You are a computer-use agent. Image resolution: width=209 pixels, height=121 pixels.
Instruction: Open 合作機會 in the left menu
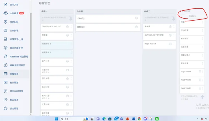pyautogui.click(x=14, y=13)
